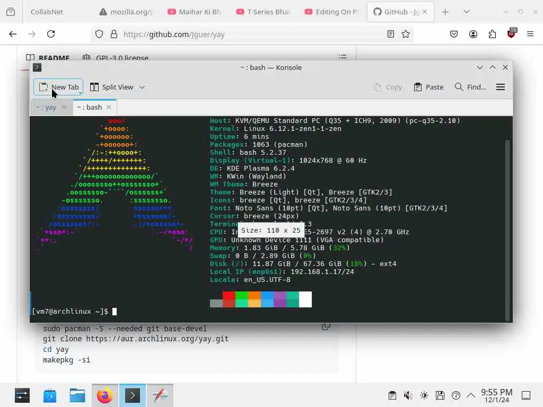Click the 'Kernel: Linux 6.12.1-zen1-1-zen' line
The width and height of the screenshot is (543, 407).
[276, 129]
